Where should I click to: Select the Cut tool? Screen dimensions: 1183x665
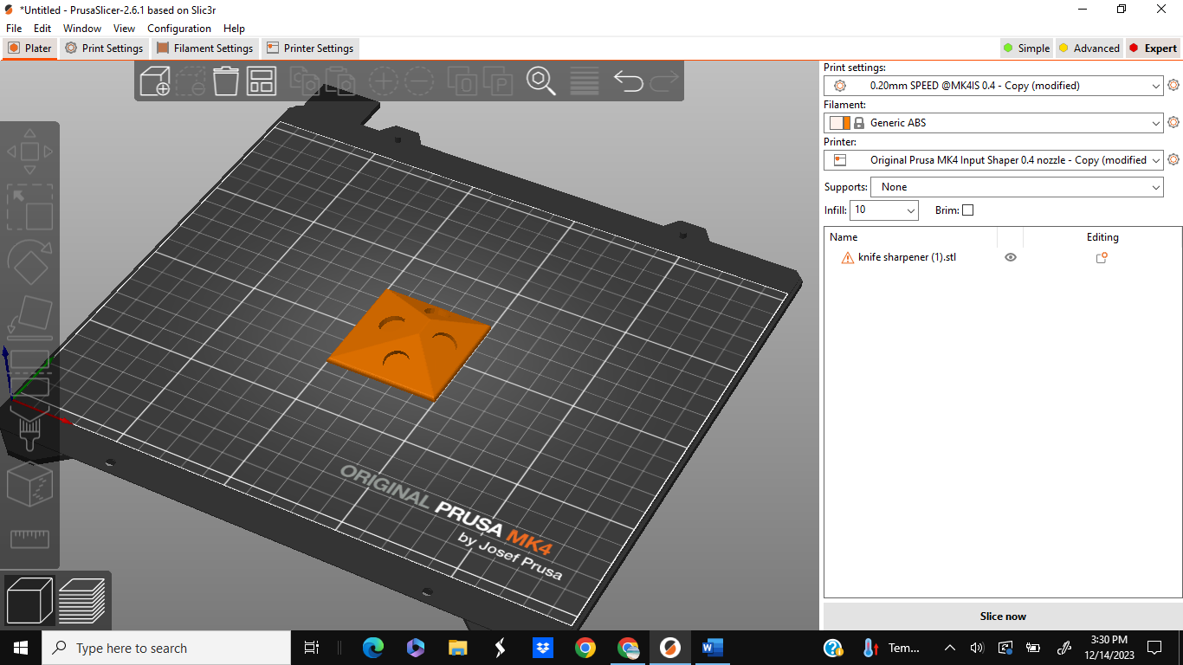tap(29, 372)
